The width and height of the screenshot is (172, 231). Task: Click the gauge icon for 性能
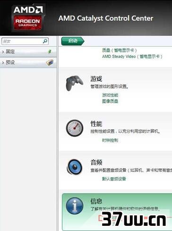point(75,128)
